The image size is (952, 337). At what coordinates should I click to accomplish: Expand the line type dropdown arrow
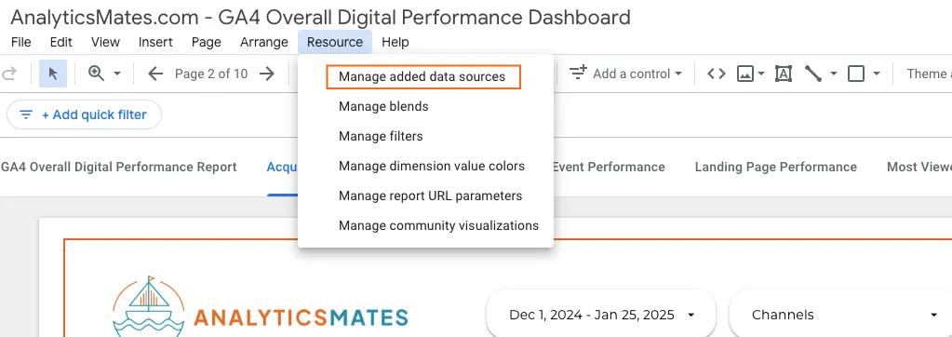(x=834, y=74)
